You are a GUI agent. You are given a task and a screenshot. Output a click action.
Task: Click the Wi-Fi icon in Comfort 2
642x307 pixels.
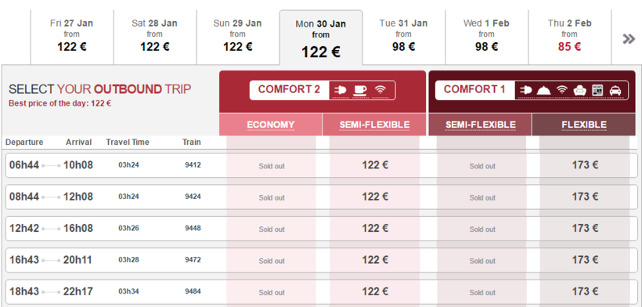coord(381,90)
